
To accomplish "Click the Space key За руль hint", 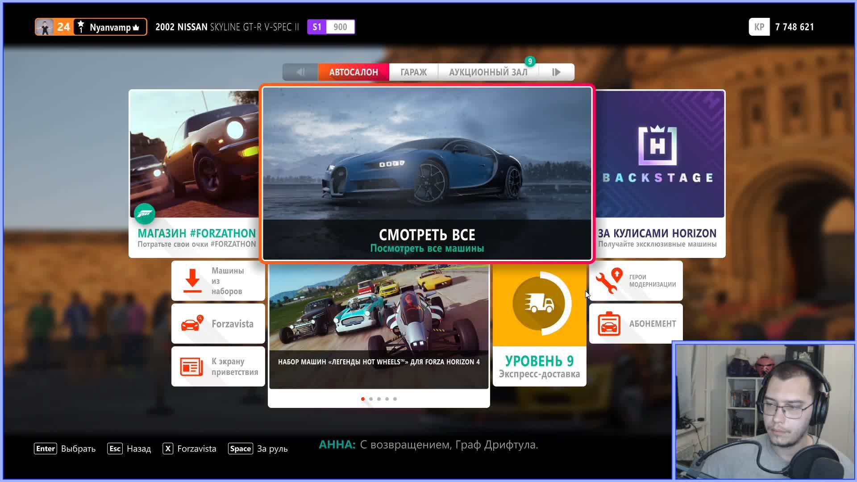I will 258,449.
